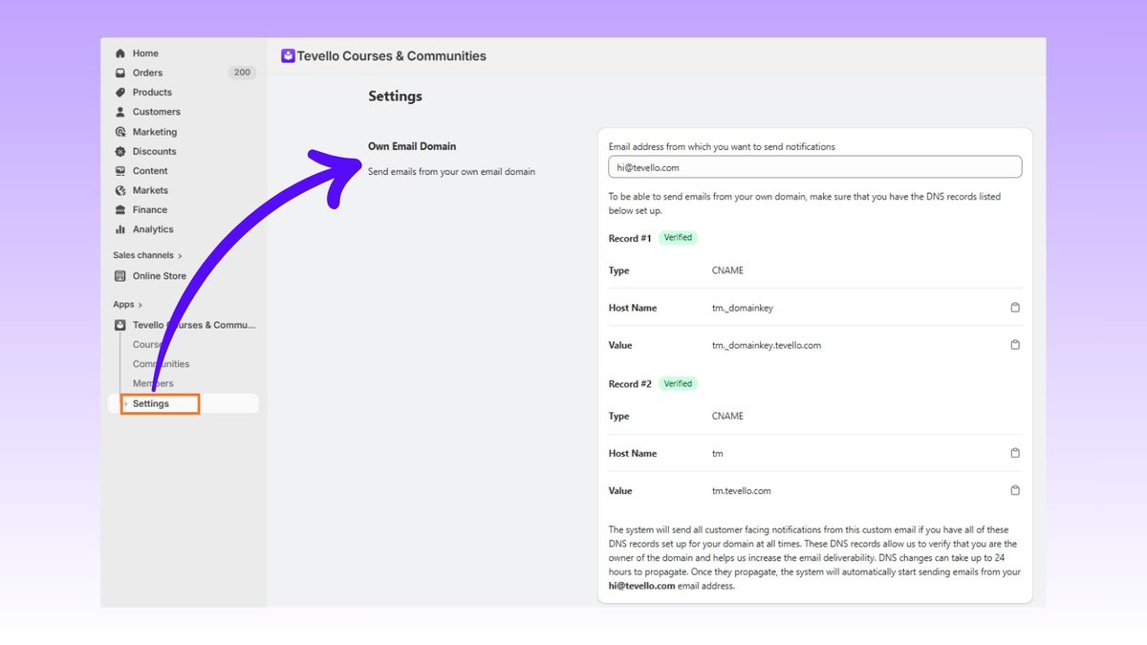This screenshot has height=645, width=1147.
Task: Click the Customers person icon
Action: coord(120,112)
